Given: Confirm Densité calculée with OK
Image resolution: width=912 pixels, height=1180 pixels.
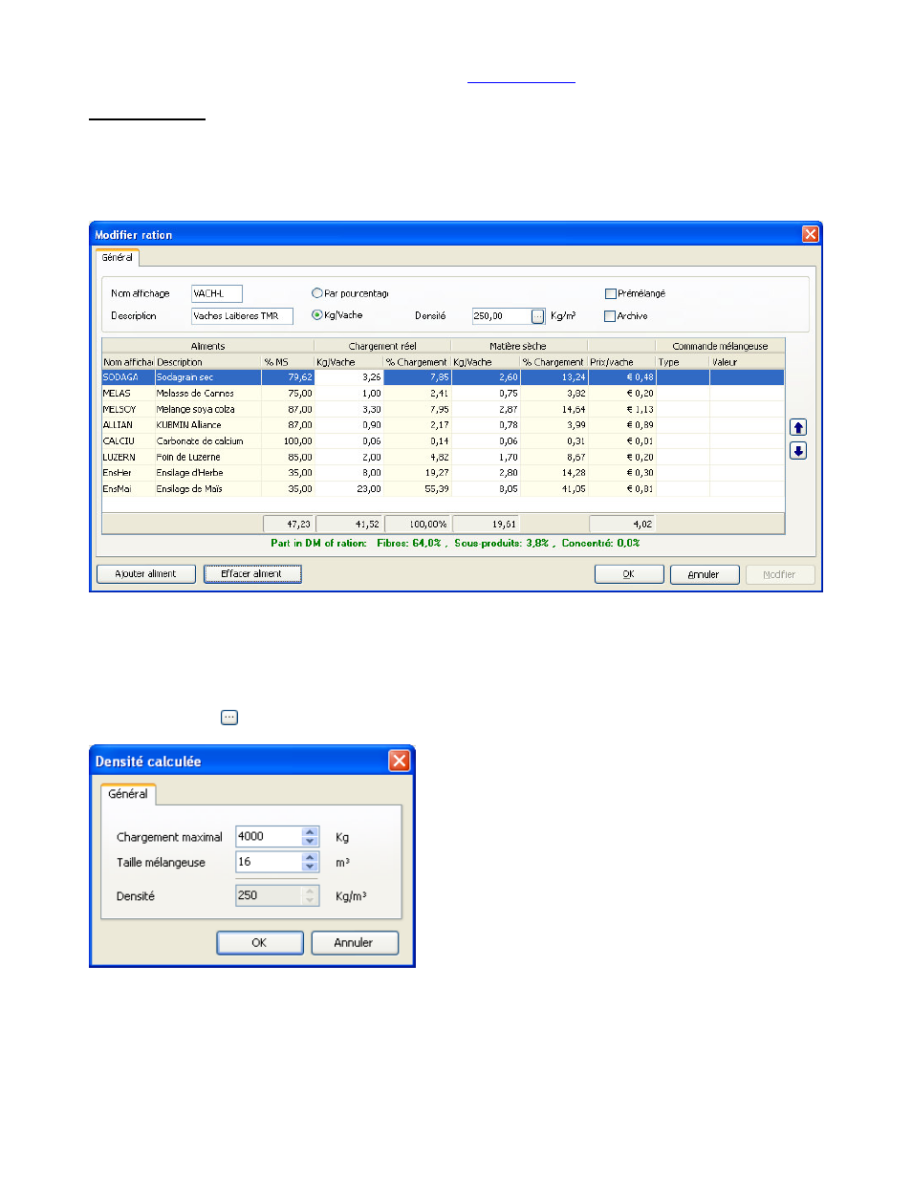Looking at the screenshot, I should tap(260, 943).
